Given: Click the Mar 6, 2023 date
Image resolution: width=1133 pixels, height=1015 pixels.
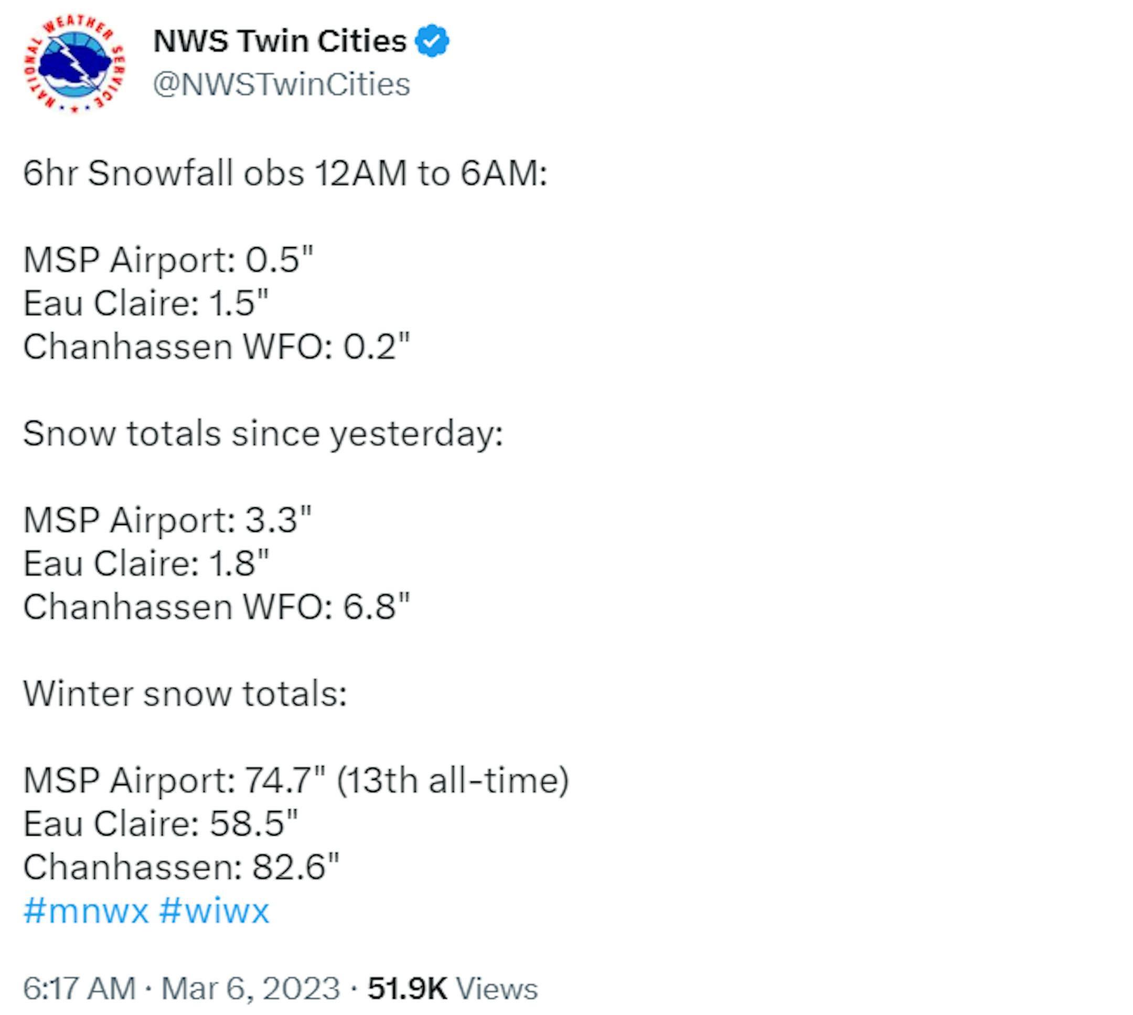Looking at the screenshot, I should click(x=250, y=988).
